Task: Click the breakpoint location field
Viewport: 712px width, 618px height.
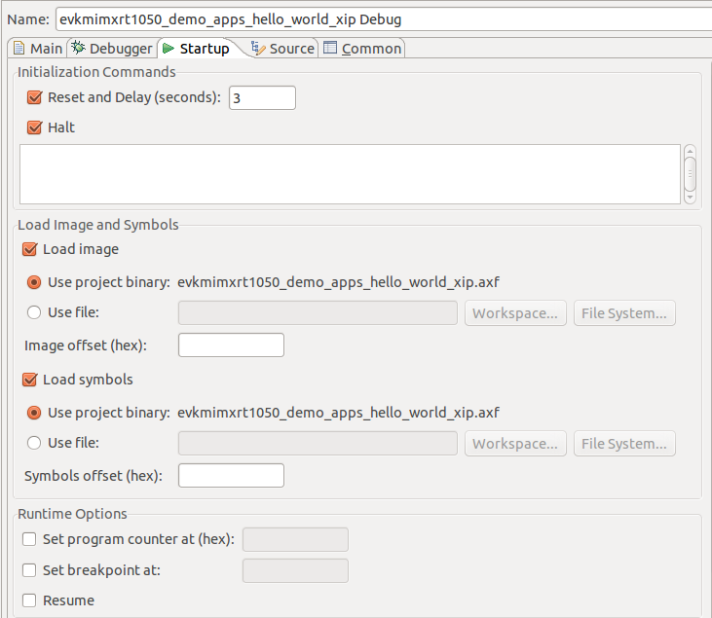Action: click(x=295, y=571)
